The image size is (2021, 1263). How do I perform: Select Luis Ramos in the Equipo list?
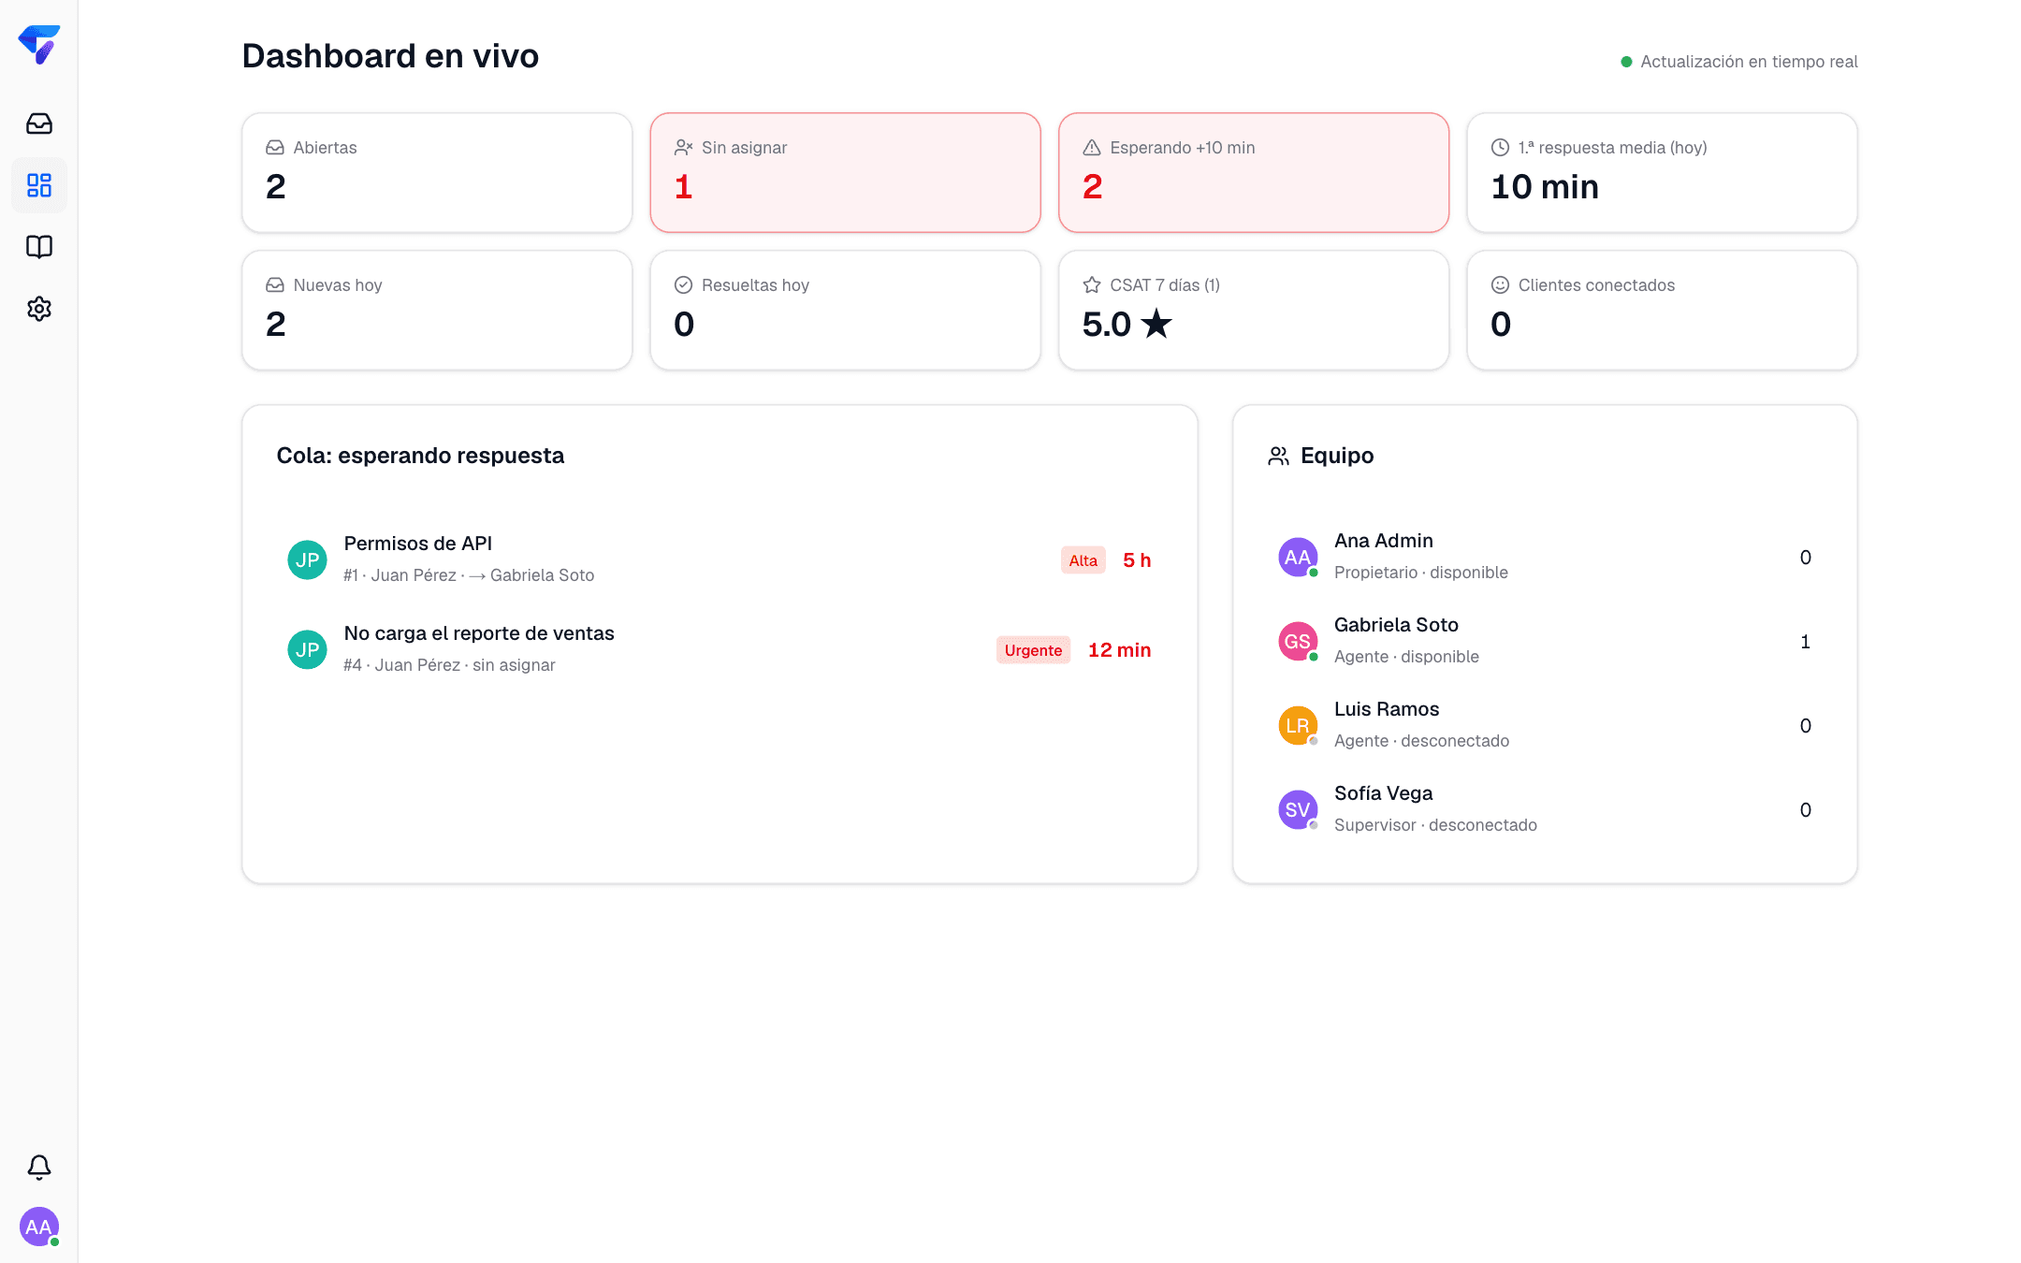pos(1545,725)
